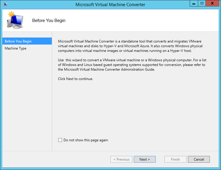
Task: Click the title bar application icon
Action: pyautogui.click(x=5, y=4)
